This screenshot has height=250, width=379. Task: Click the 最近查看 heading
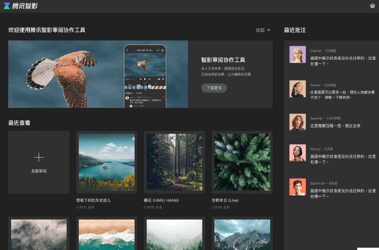pos(19,123)
